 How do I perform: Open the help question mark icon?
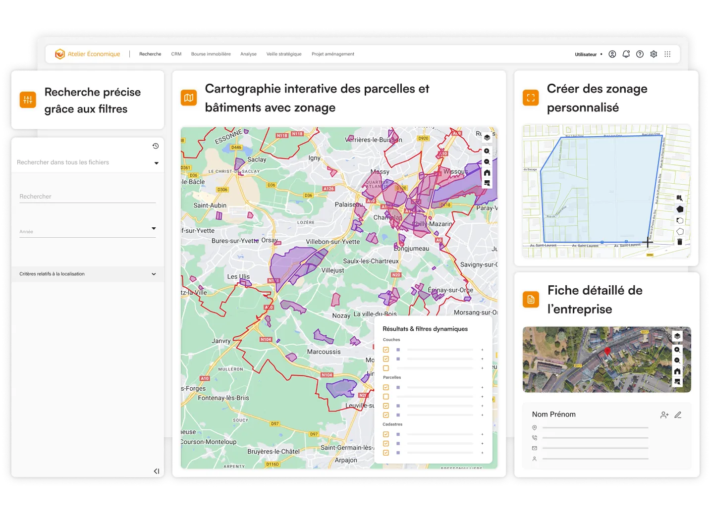pos(640,54)
